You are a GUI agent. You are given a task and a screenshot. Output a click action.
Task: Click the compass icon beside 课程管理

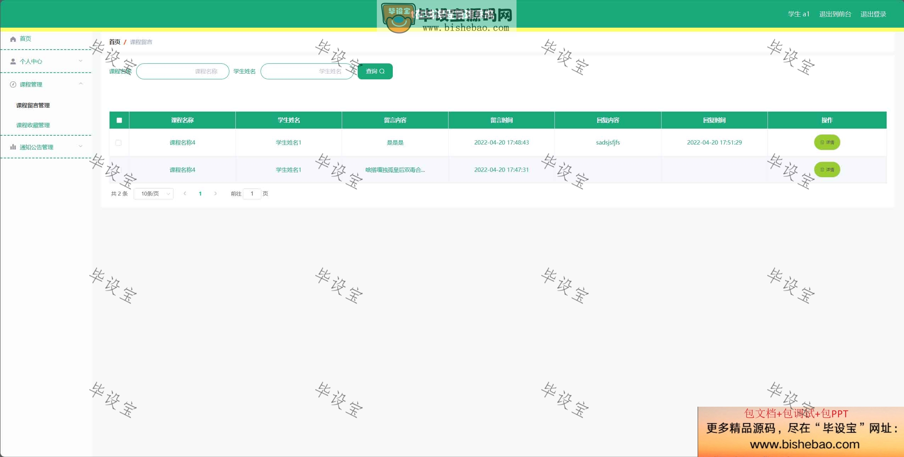coord(13,84)
